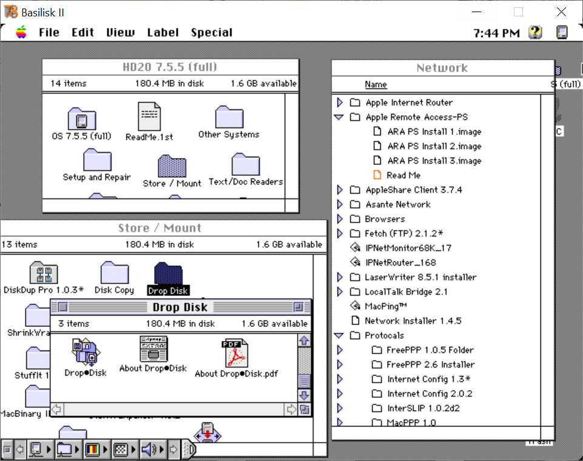Expand the Apple Internet Router folder

(x=340, y=103)
